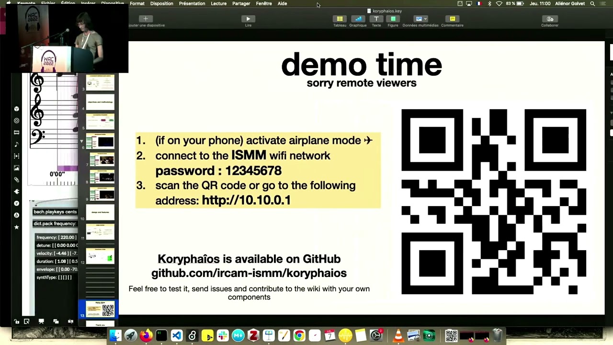Insert a Tableau from the Keynote toolbar

point(340,19)
